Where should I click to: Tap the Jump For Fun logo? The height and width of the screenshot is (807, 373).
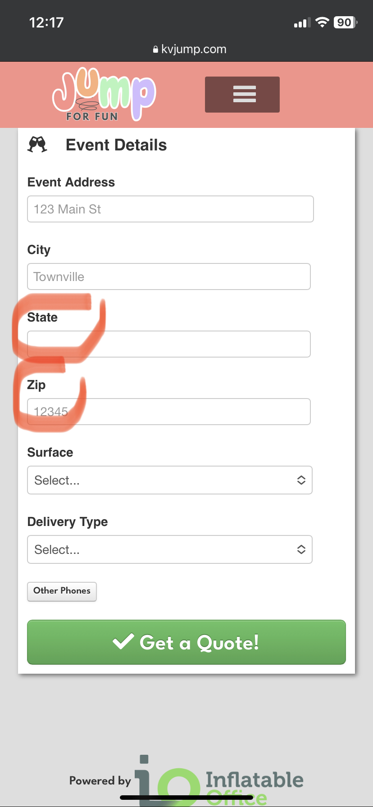tap(104, 95)
